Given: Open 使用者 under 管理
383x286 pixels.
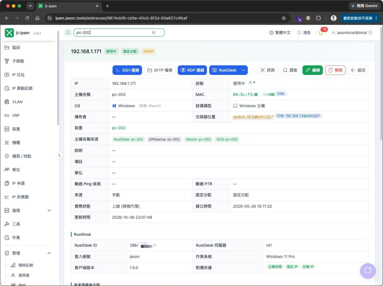Looking at the screenshot, I should pos(24,275).
